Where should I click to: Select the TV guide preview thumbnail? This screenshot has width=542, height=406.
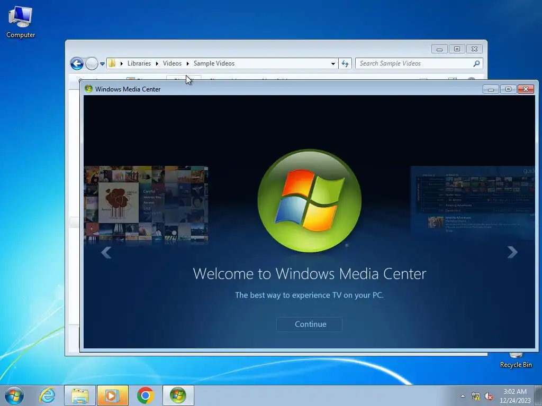473,202
